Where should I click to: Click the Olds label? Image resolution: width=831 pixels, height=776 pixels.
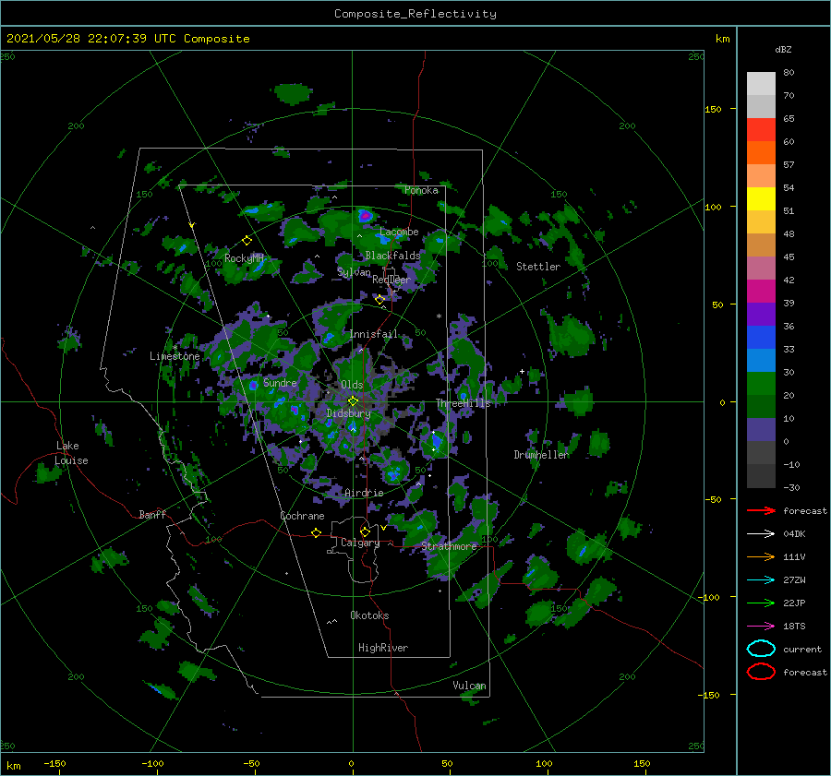click(352, 385)
